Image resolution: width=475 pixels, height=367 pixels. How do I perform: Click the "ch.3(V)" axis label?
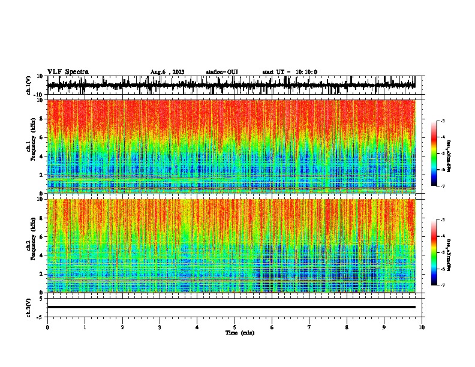pyautogui.click(x=29, y=308)
